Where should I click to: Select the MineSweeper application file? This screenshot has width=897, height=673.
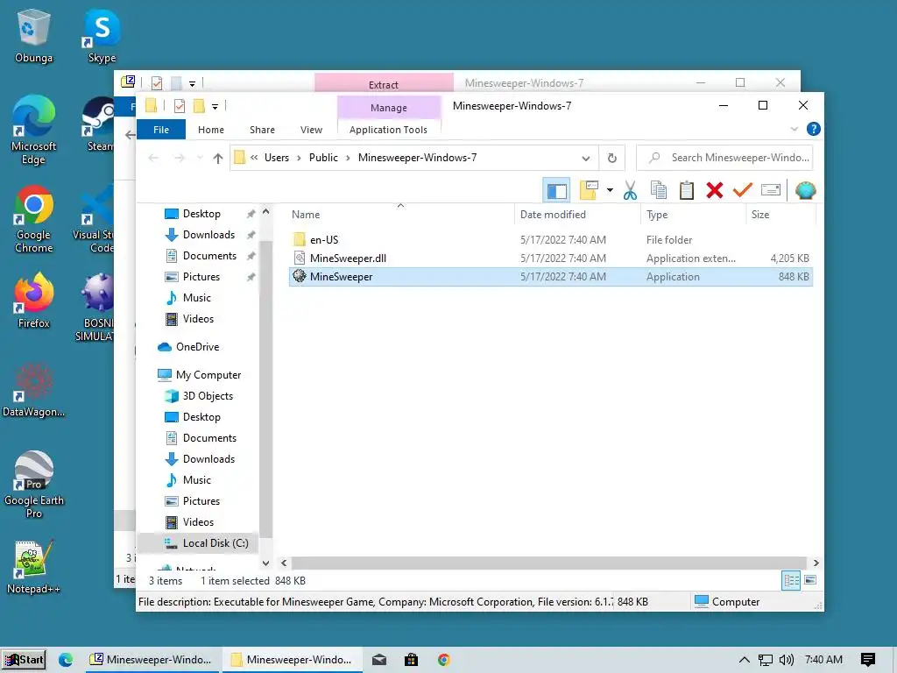[x=551, y=277]
